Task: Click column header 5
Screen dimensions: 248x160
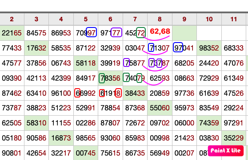Action: click(86, 19)
